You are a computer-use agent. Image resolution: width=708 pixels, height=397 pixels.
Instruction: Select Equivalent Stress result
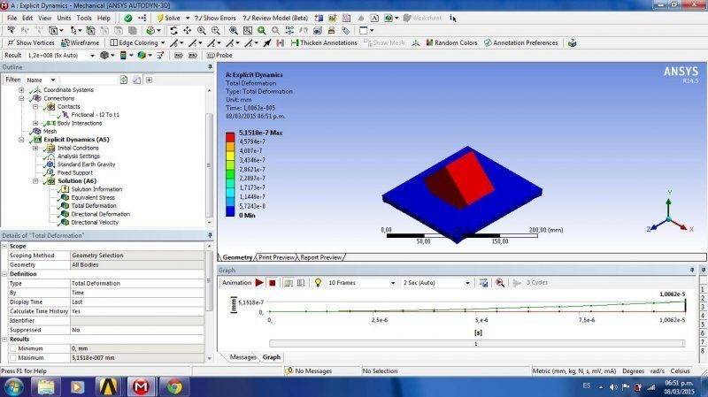click(93, 197)
